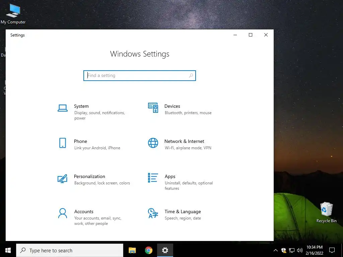Open the notification Action Center icon
This screenshot has width=343, height=257.
coord(332,250)
